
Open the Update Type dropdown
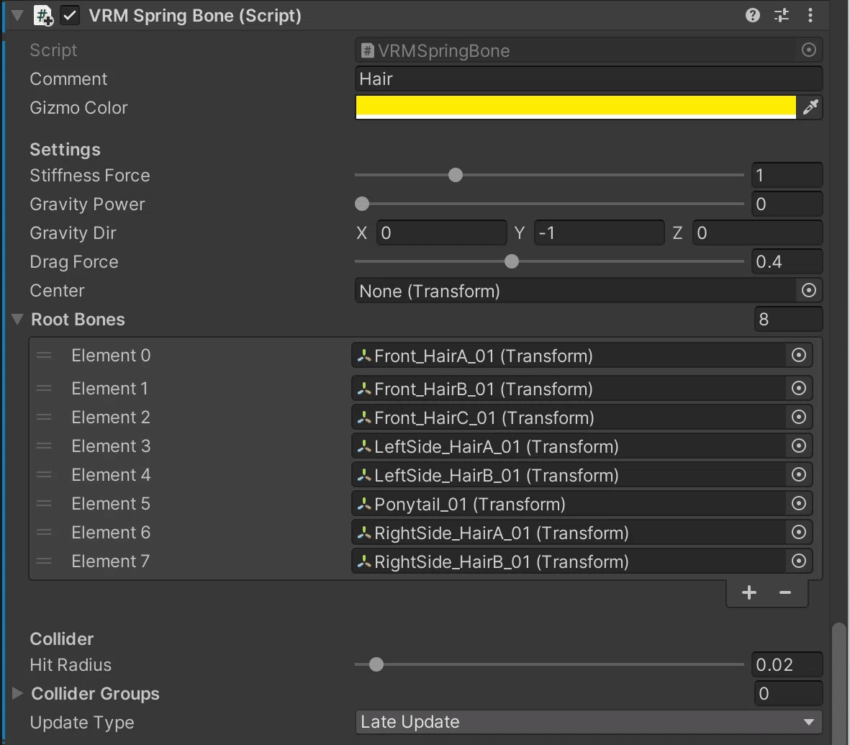coord(589,722)
